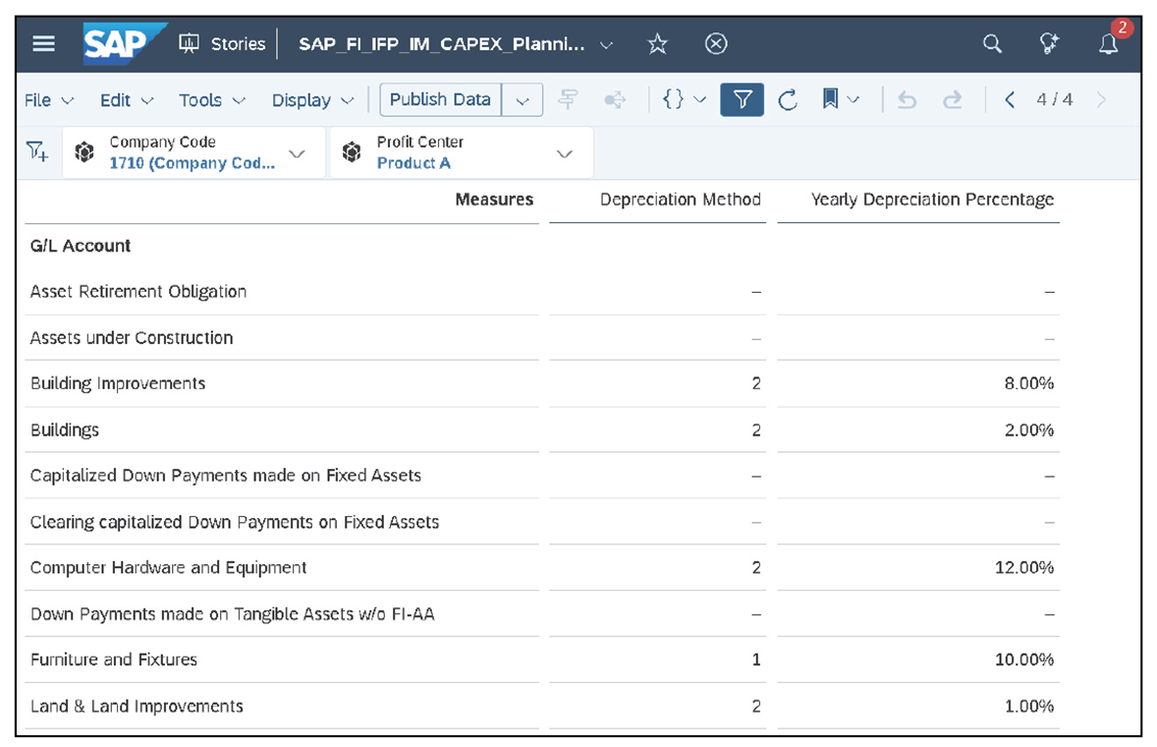Open search from the shell bar

point(992,43)
